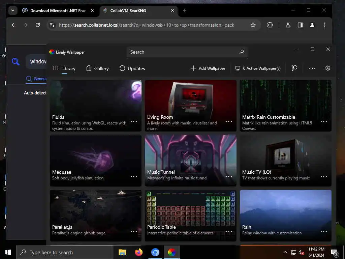This screenshot has width=345, height=259.
Task: Open the Lively toolbar overflow menu
Action: pyautogui.click(x=312, y=68)
